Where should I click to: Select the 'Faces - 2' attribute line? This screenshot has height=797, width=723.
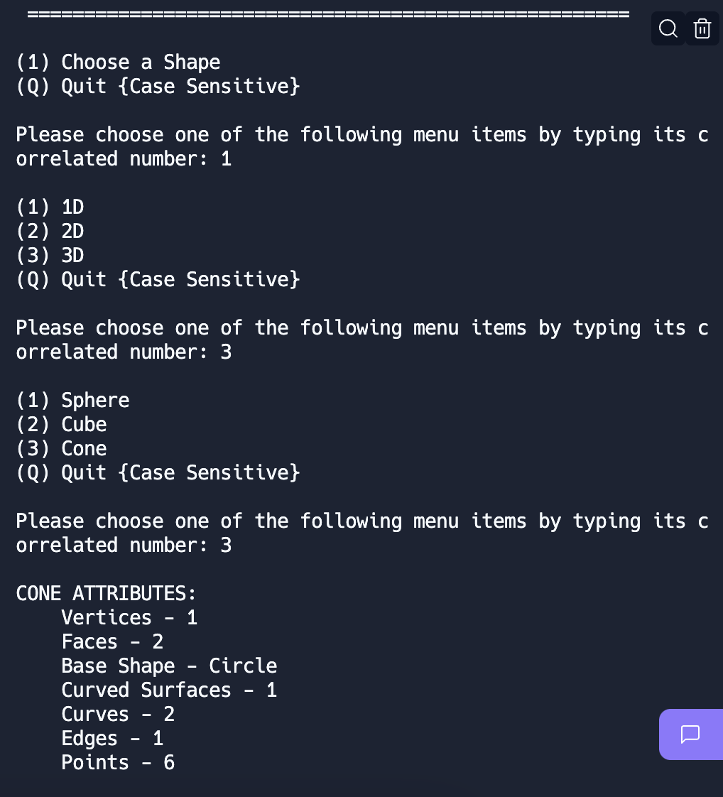coord(112,641)
